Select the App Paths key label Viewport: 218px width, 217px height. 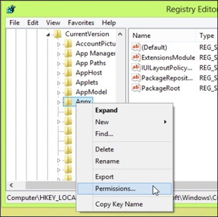91,63
